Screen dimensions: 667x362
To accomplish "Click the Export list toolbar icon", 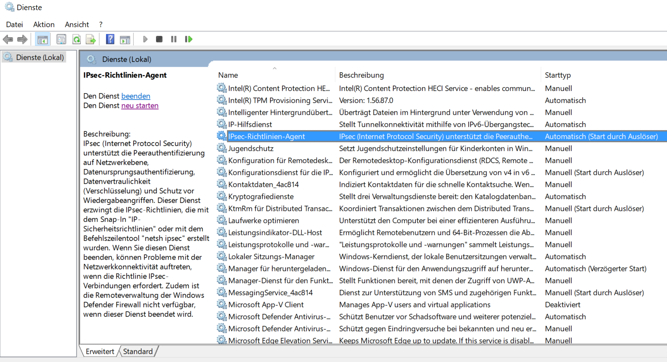I will click(91, 39).
